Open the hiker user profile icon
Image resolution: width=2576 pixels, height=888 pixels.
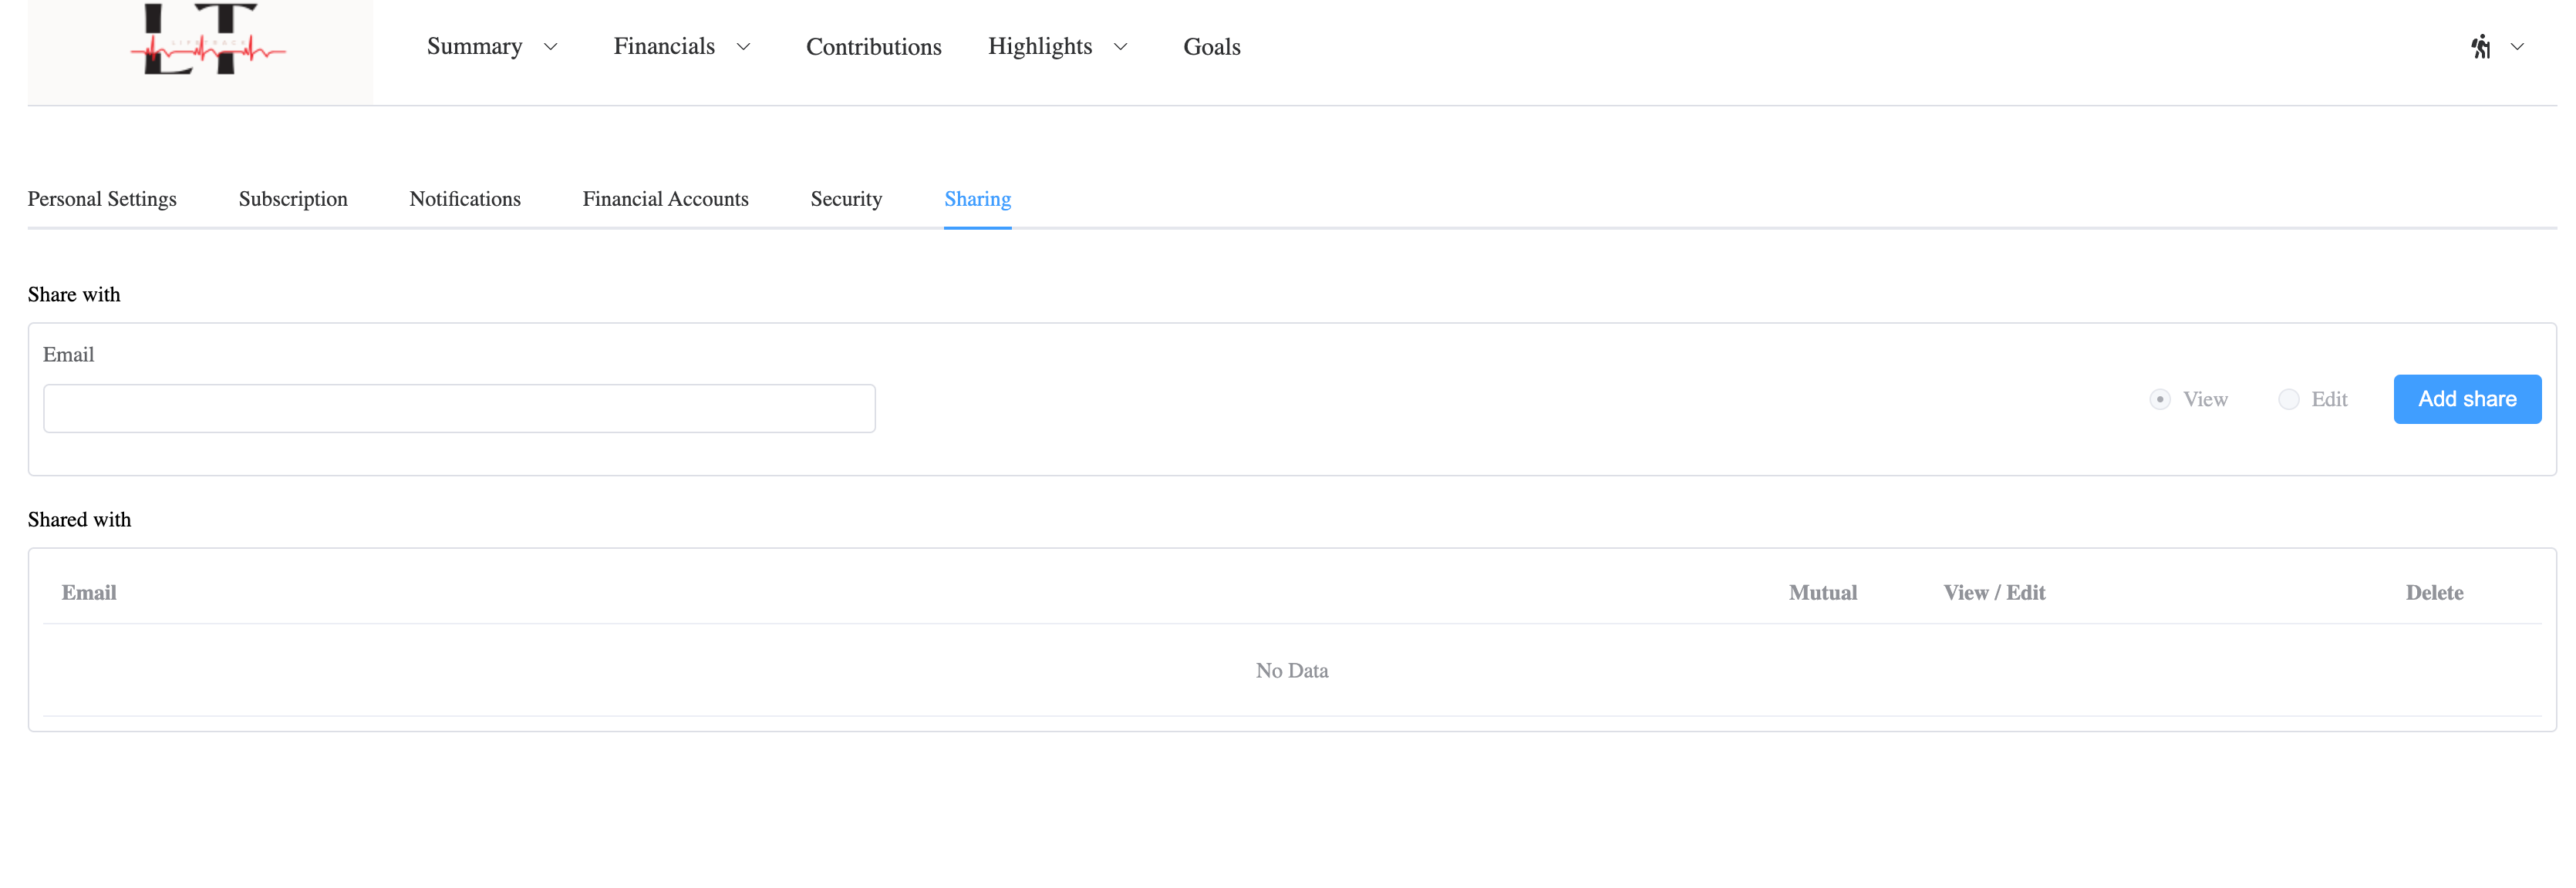[x=2480, y=47]
